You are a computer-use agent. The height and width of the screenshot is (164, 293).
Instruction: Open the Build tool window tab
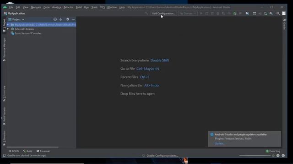coord(27,151)
